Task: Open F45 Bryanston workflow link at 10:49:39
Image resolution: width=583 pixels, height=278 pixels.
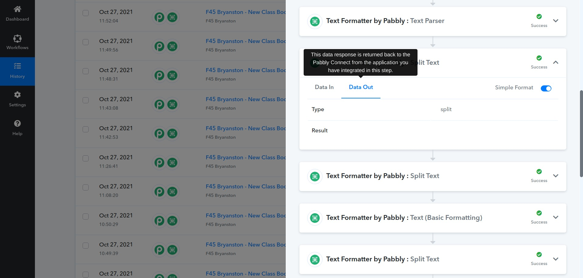Action: [x=246, y=245]
